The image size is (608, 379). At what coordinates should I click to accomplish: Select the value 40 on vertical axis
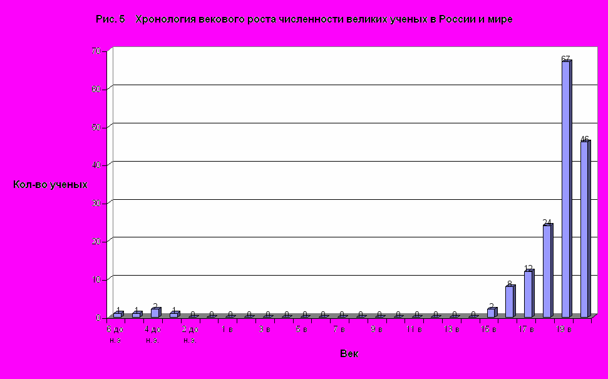(x=96, y=165)
